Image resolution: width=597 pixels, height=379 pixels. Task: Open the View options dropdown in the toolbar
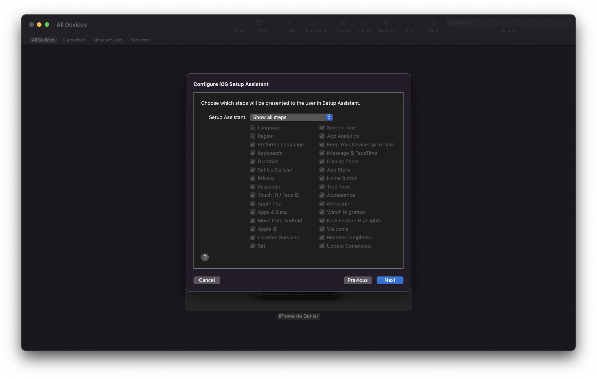(261, 22)
